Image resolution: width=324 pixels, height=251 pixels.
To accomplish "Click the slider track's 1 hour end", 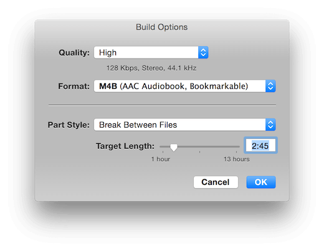I will pyautogui.click(x=163, y=146).
